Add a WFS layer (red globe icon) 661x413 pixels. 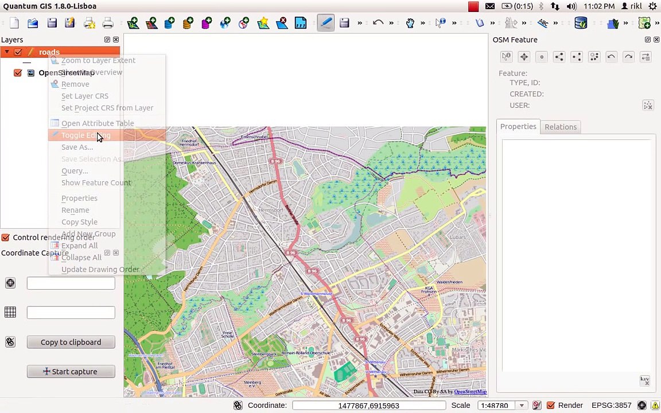pyautogui.click(x=244, y=23)
